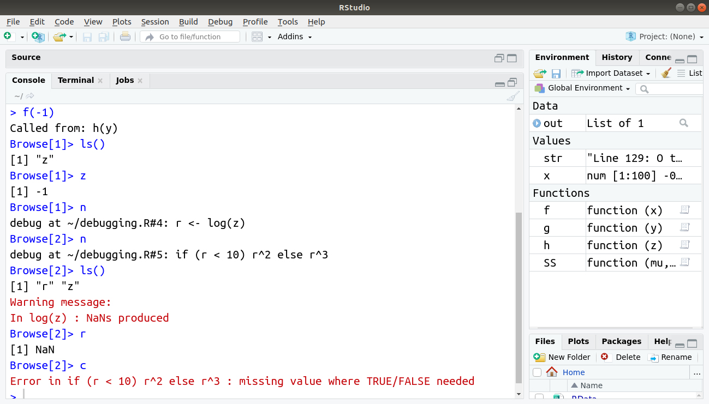Click the Load workspace icon in Environment

(x=540, y=73)
